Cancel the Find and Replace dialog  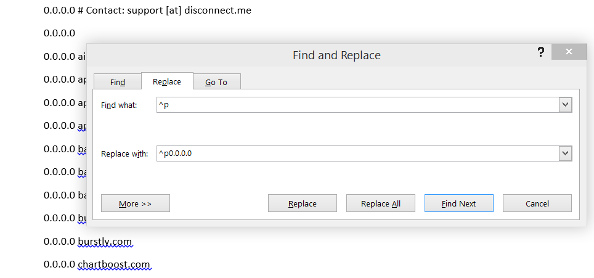[537, 203]
